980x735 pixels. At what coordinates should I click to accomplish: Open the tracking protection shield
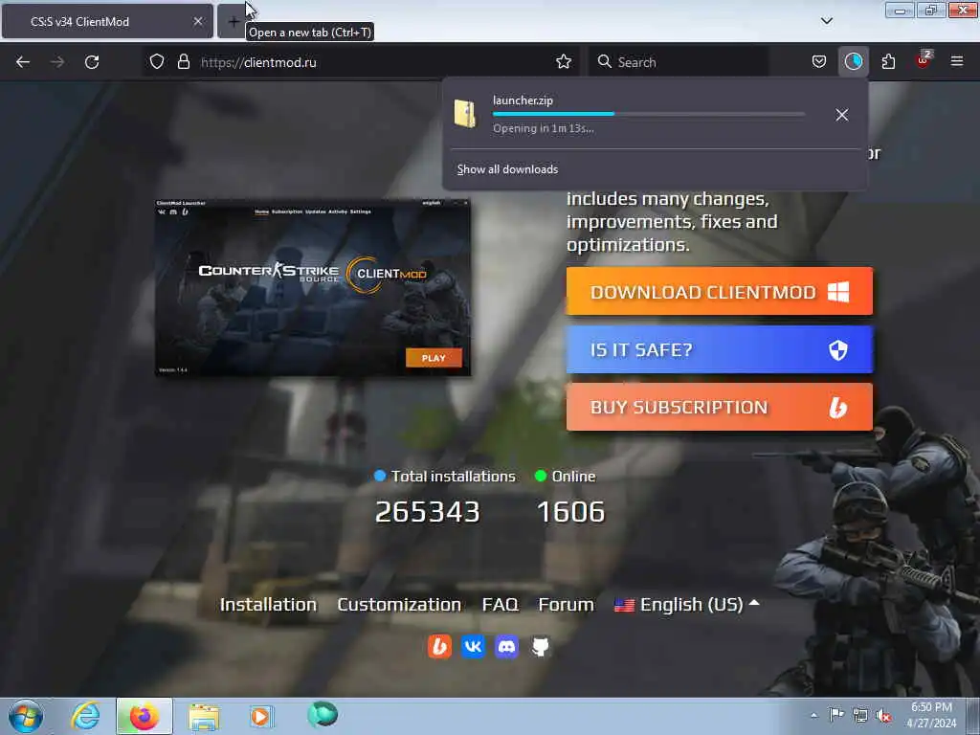pyautogui.click(x=157, y=61)
